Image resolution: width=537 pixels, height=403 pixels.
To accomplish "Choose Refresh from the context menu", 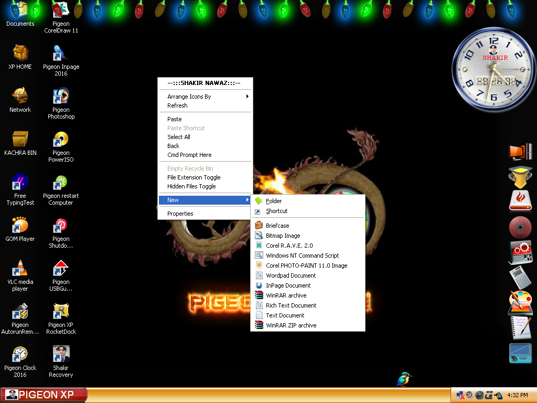I will point(205,105).
